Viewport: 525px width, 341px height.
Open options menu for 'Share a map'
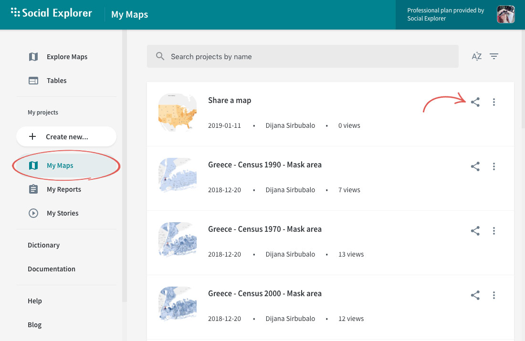pos(494,102)
